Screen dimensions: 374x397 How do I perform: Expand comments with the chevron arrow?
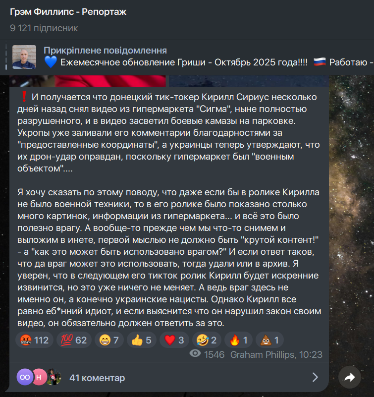[315, 377]
